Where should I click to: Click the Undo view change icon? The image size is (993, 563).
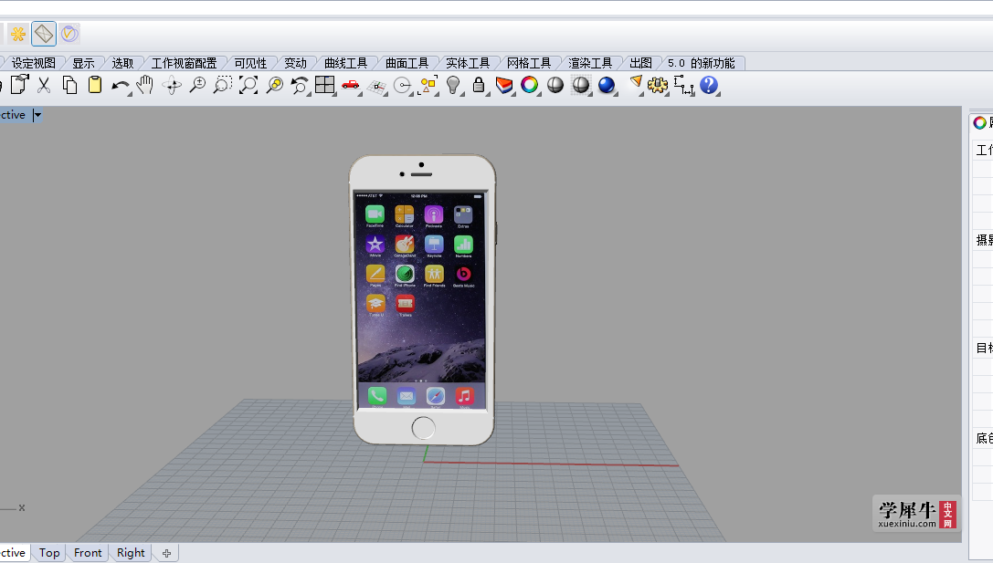pyautogui.click(x=300, y=85)
